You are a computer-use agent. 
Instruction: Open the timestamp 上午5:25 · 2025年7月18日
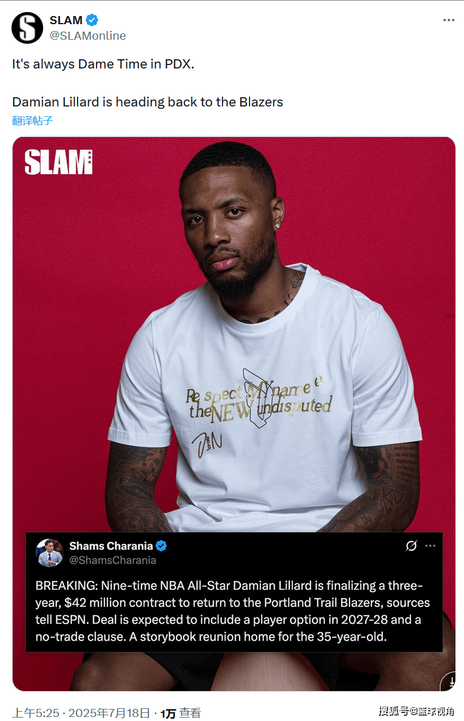[82, 713]
